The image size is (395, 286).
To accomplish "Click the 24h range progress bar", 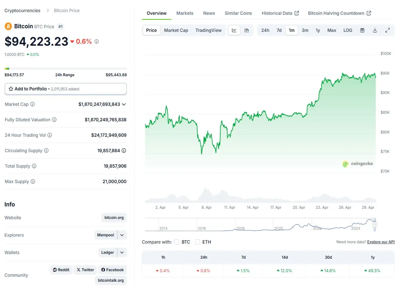I will [66, 69].
